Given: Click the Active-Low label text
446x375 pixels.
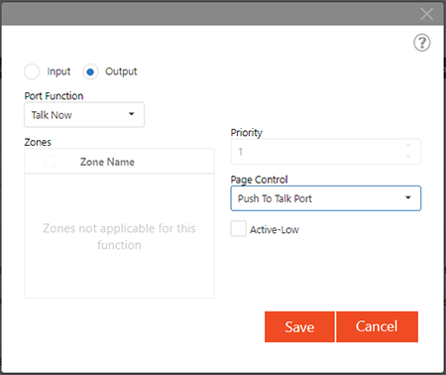Looking at the screenshot, I should [x=275, y=229].
